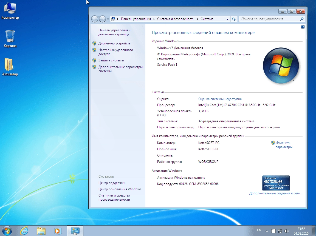Select the Корзина recycle bin icon

[10, 39]
